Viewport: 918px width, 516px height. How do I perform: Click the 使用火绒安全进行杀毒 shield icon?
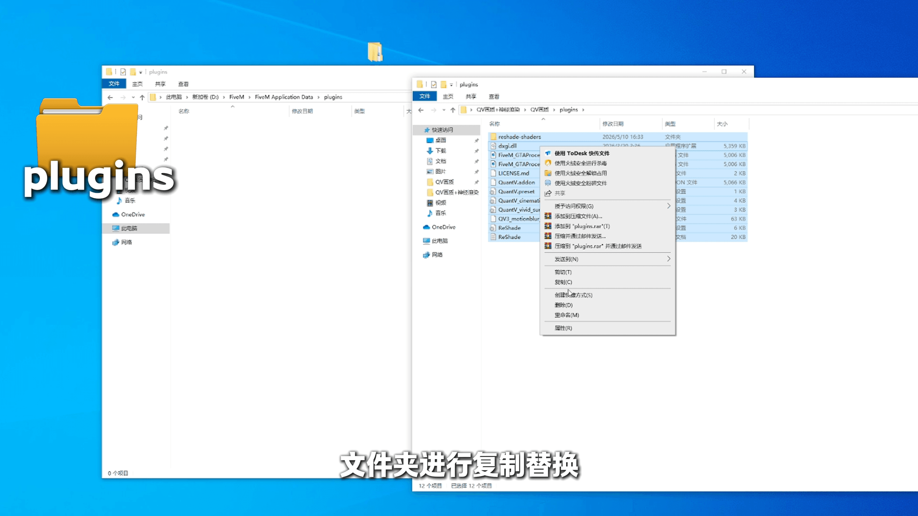pyautogui.click(x=548, y=163)
